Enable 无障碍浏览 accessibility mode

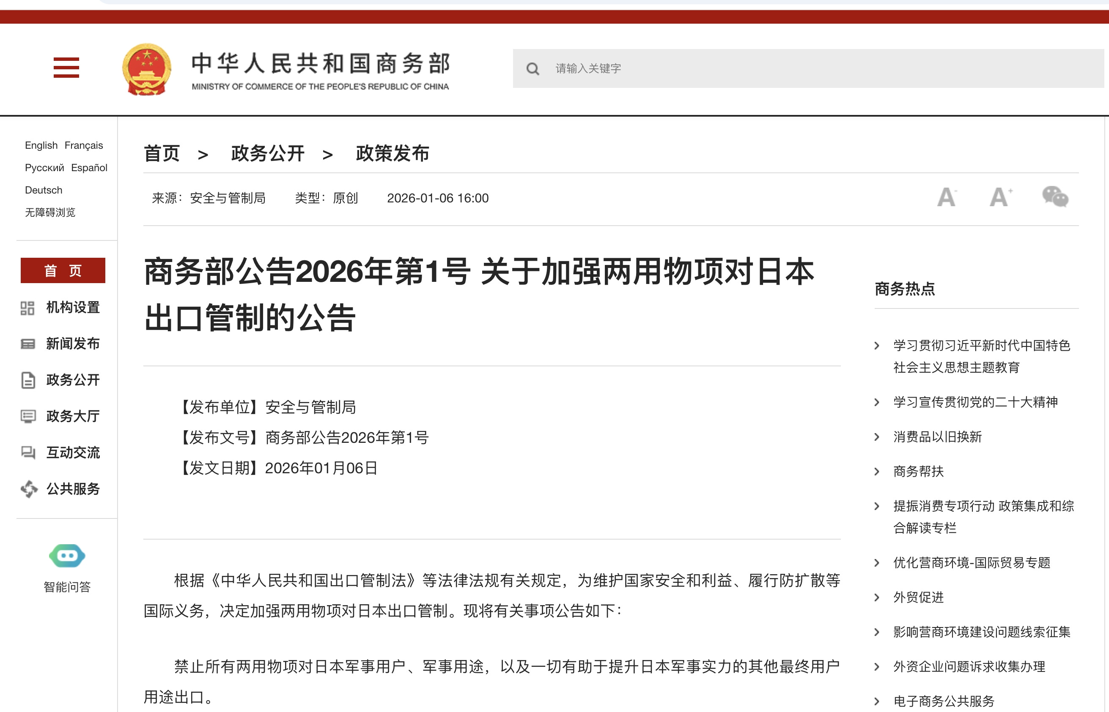[x=50, y=212]
